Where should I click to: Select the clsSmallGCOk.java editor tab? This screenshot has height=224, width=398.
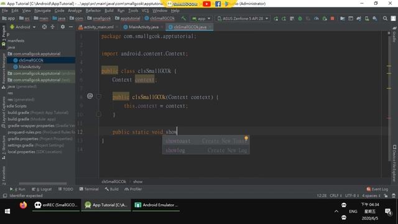pos(189,27)
